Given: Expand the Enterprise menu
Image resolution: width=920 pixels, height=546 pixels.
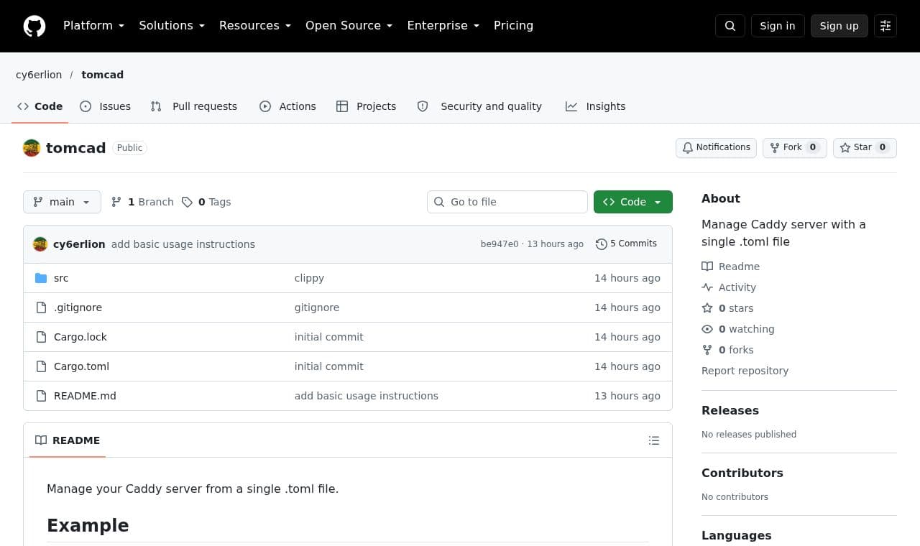Looking at the screenshot, I should 443,26.
